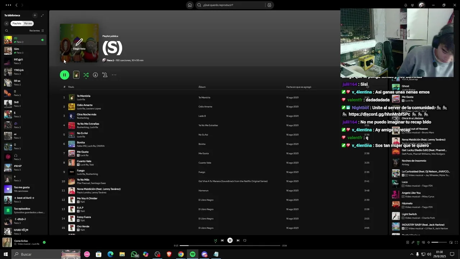Mute Spotify with the speaker icon
Image resolution: width=460 pixels, height=259 pixels.
428,242
